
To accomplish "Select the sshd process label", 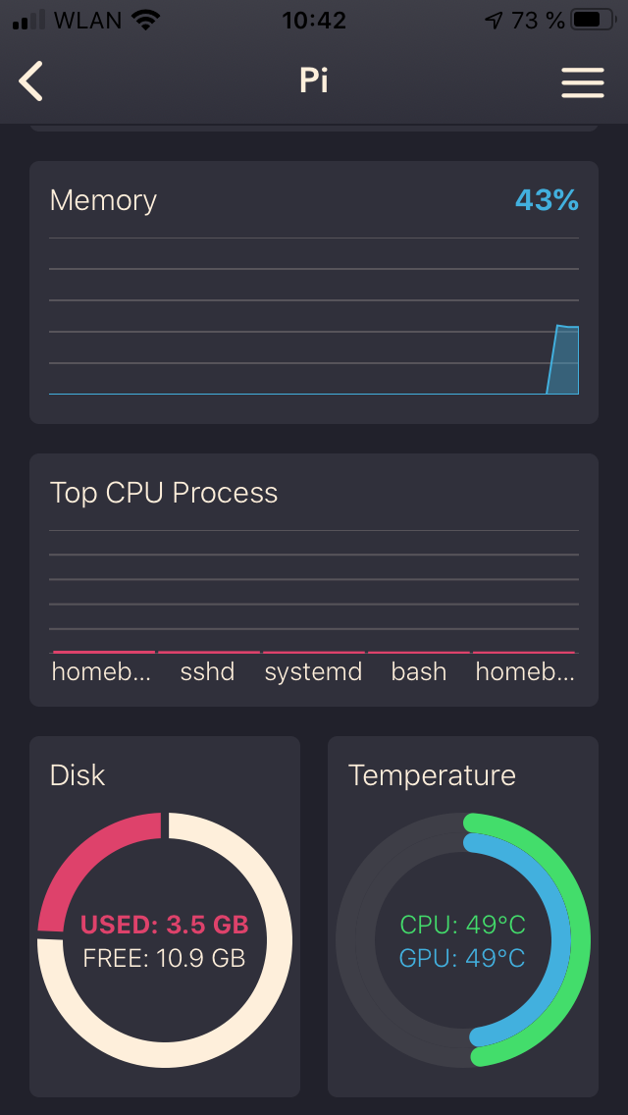I will 208,672.
